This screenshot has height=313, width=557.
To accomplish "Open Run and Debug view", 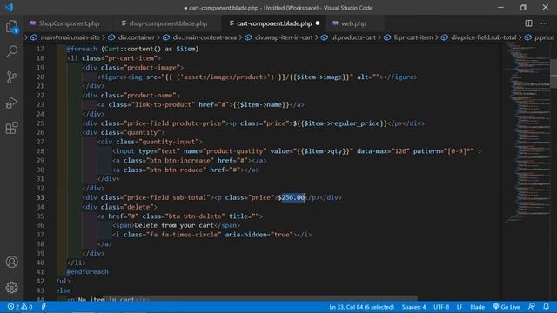I will (11, 103).
